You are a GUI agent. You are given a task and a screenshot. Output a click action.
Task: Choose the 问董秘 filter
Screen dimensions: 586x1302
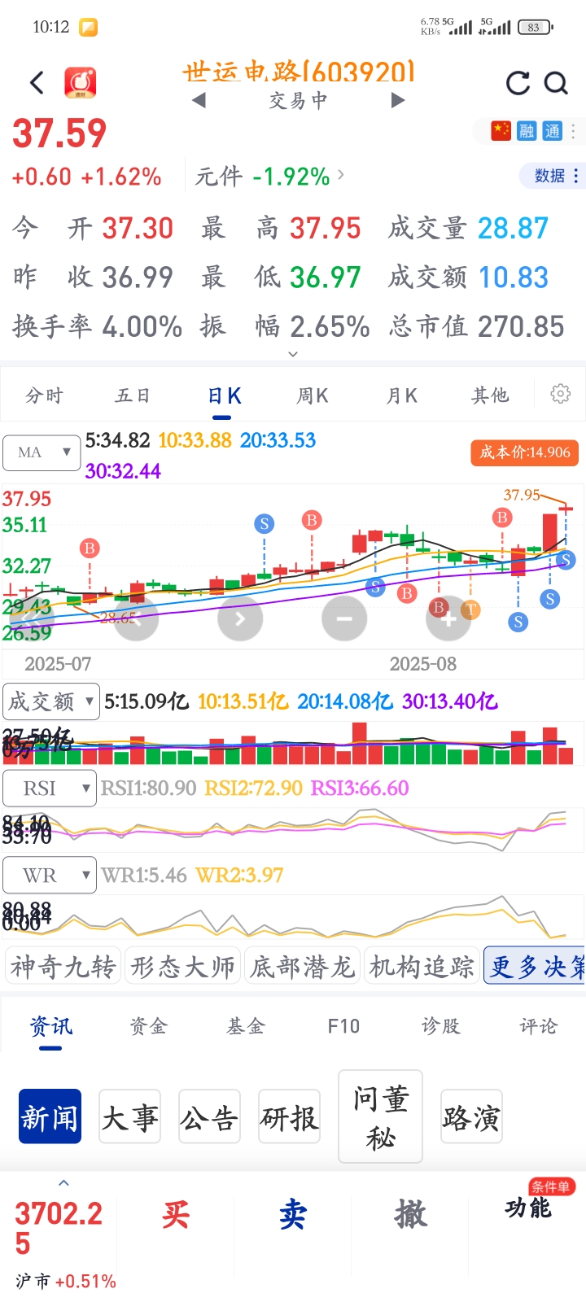tap(380, 1116)
